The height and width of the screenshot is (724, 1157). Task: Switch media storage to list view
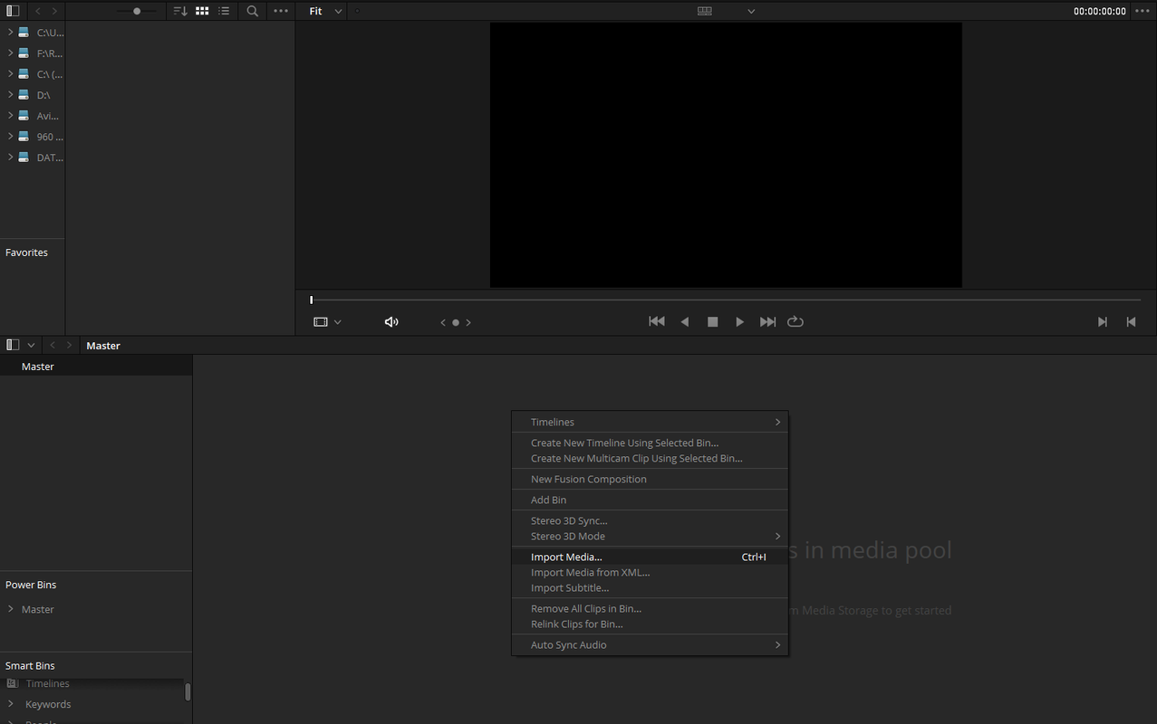click(x=224, y=11)
